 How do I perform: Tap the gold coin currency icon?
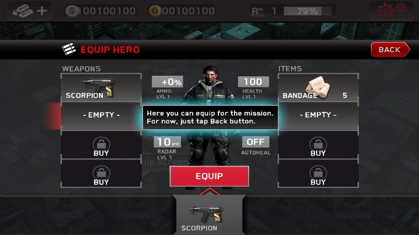point(155,11)
